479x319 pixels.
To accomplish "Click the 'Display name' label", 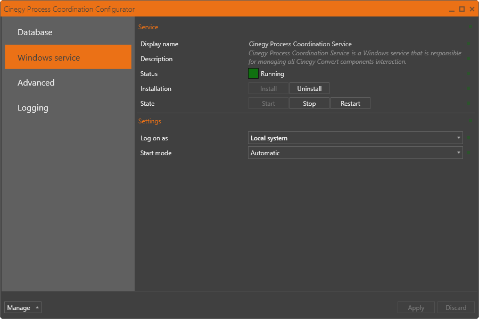I will tap(159, 44).
